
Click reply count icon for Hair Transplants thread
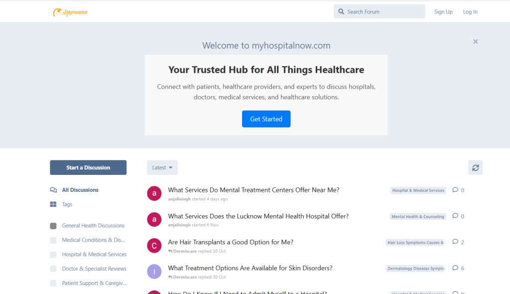(455, 242)
